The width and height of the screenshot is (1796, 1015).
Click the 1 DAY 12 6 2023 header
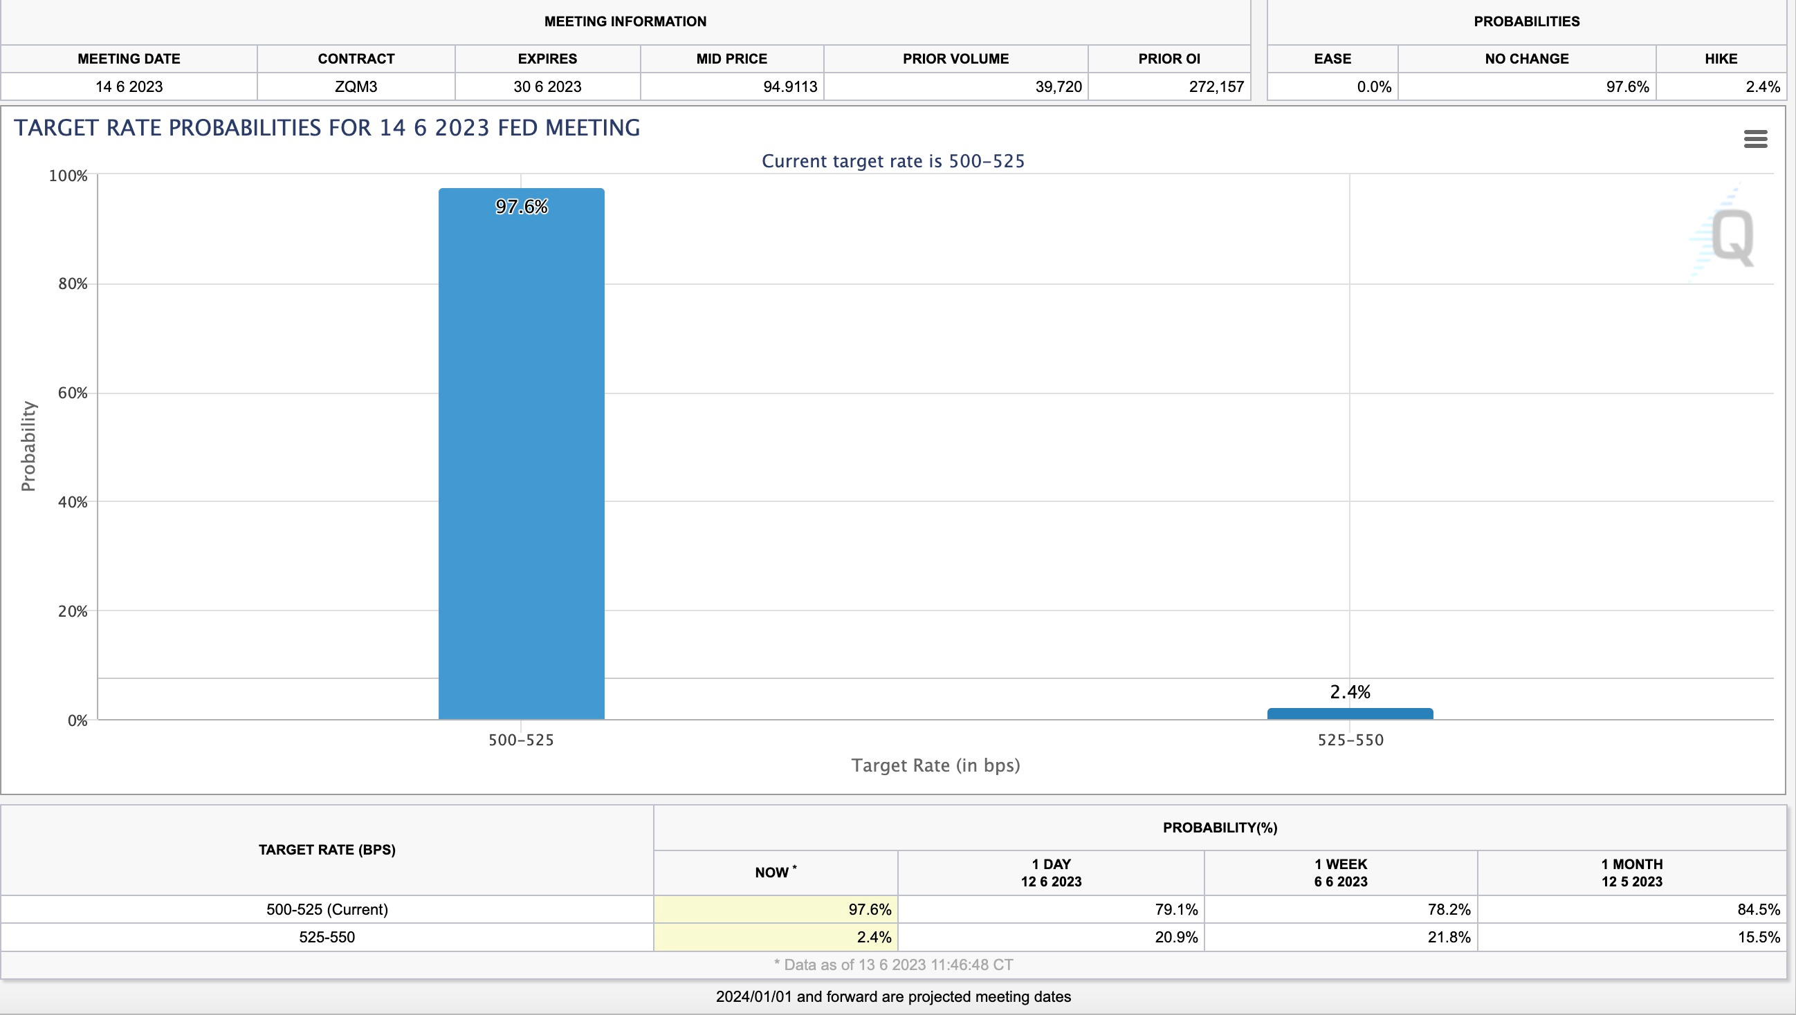(1050, 872)
